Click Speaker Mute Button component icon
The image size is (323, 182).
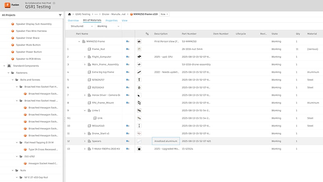[x=12, y=45]
